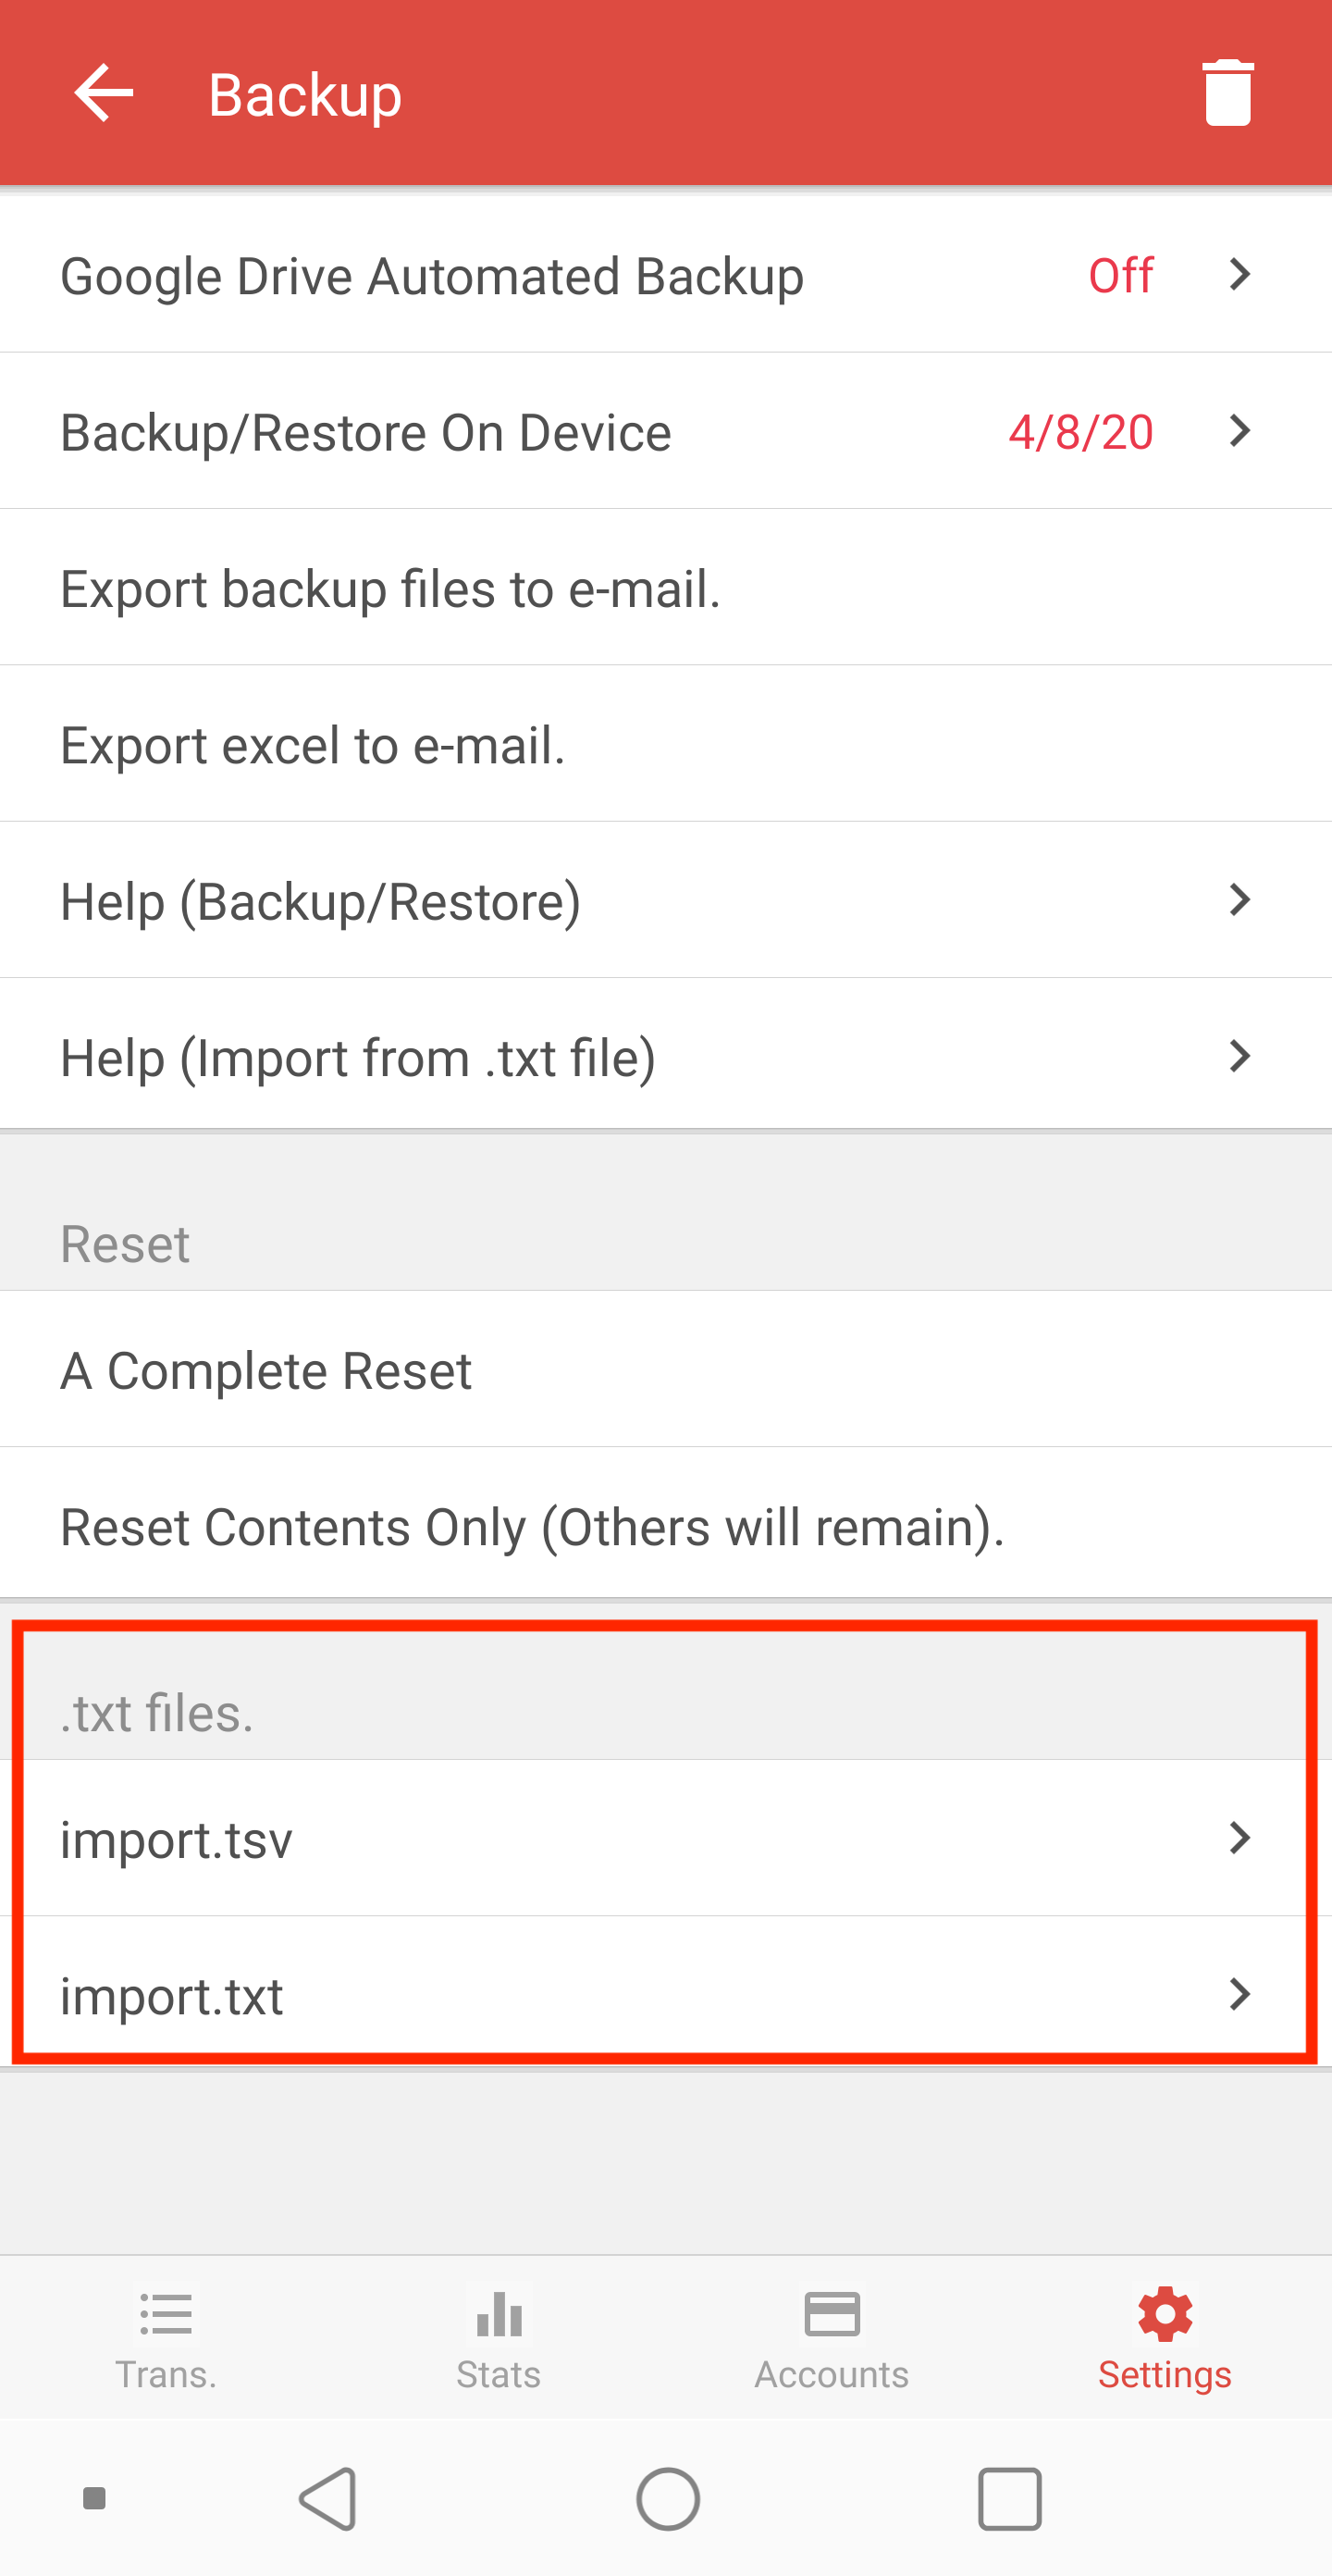This screenshot has width=1332, height=2576.
Task: Open the import.txt file entry
Action: (x=666, y=1994)
